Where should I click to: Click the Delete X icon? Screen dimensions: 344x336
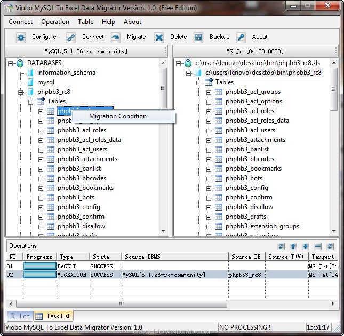tap(159, 37)
